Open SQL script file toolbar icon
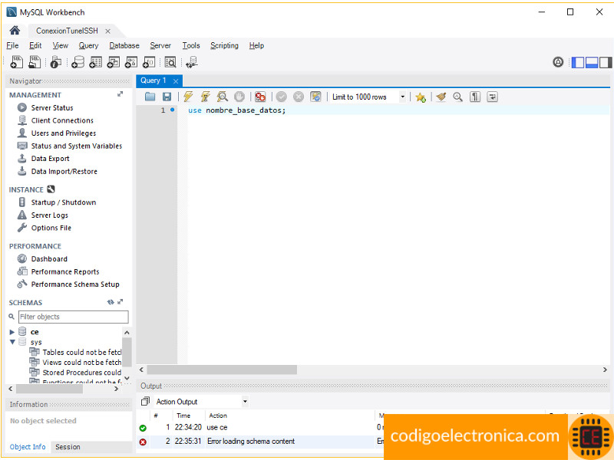 coord(35,62)
